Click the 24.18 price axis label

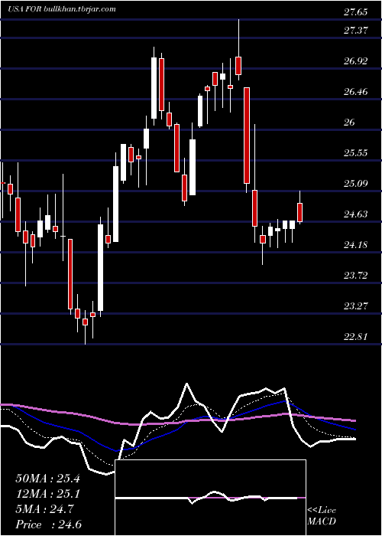pos(356,245)
